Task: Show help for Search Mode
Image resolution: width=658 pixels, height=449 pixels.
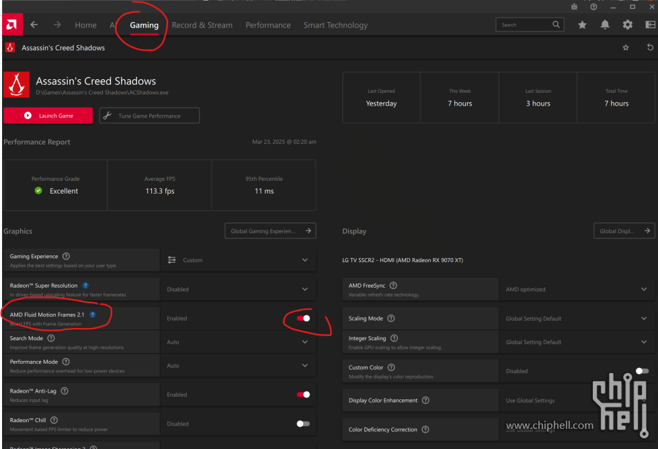Action: pos(51,338)
